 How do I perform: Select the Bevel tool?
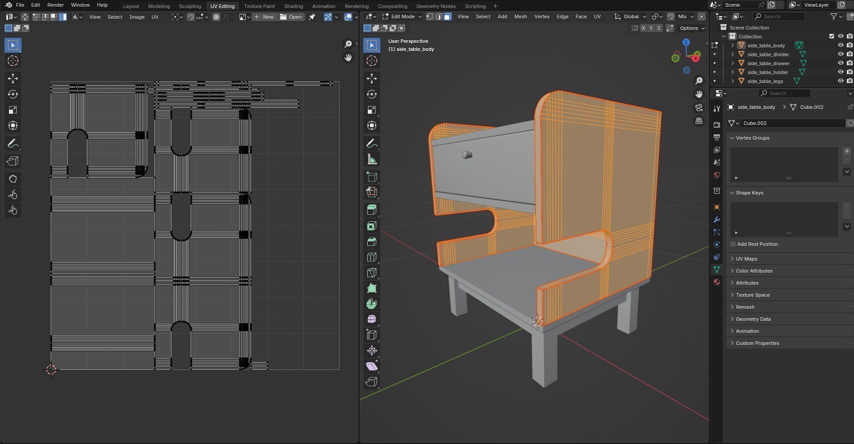(x=372, y=241)
